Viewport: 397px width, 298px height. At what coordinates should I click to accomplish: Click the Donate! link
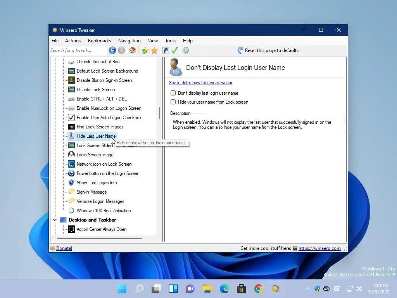(64, 248)
